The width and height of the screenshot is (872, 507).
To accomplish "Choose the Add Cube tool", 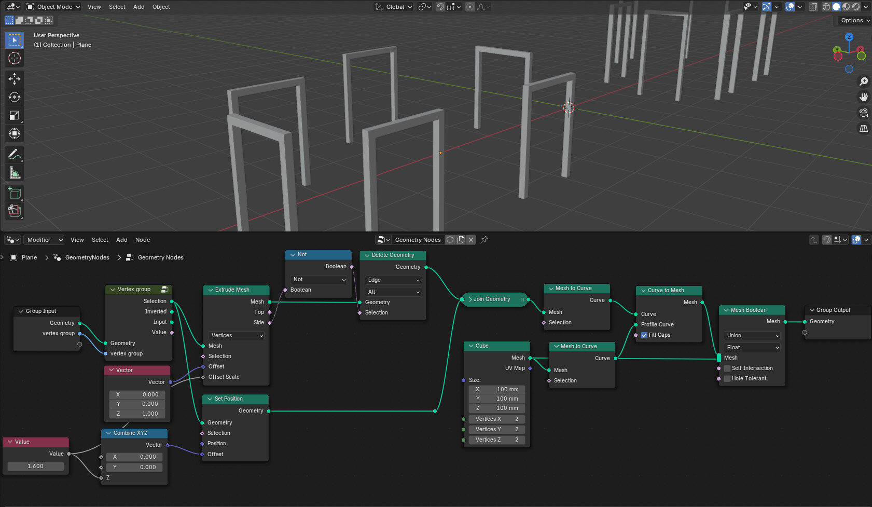I will tap(15, 194).
